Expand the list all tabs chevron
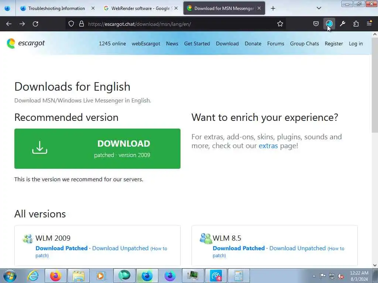Screen dimensions: 378x283 [319, 8]
